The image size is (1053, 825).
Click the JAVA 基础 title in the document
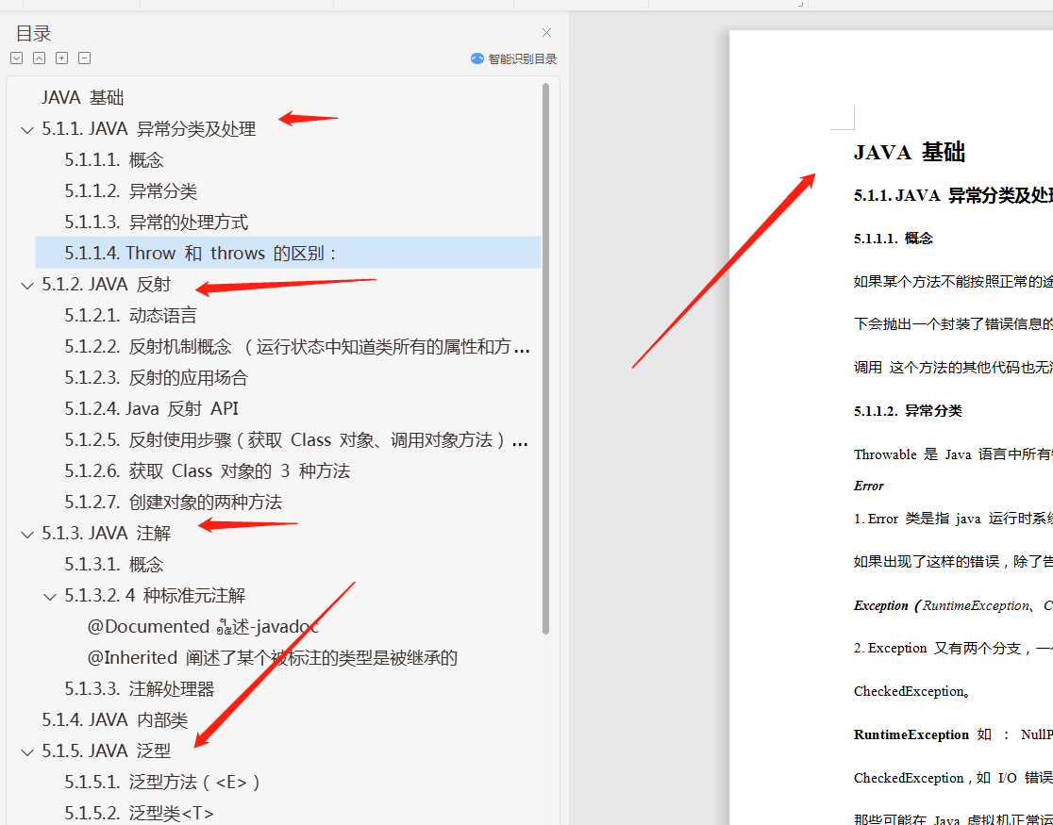[910, 152]
